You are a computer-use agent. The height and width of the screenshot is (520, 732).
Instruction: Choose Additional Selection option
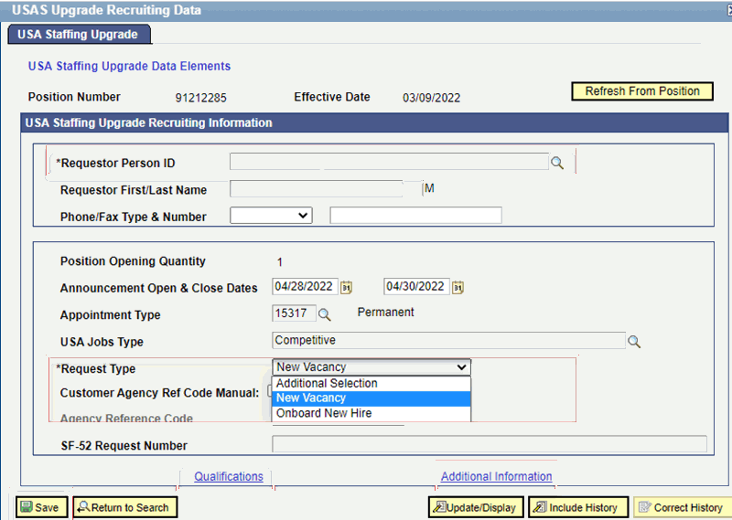pyautogui.click(x=371, y=383)
